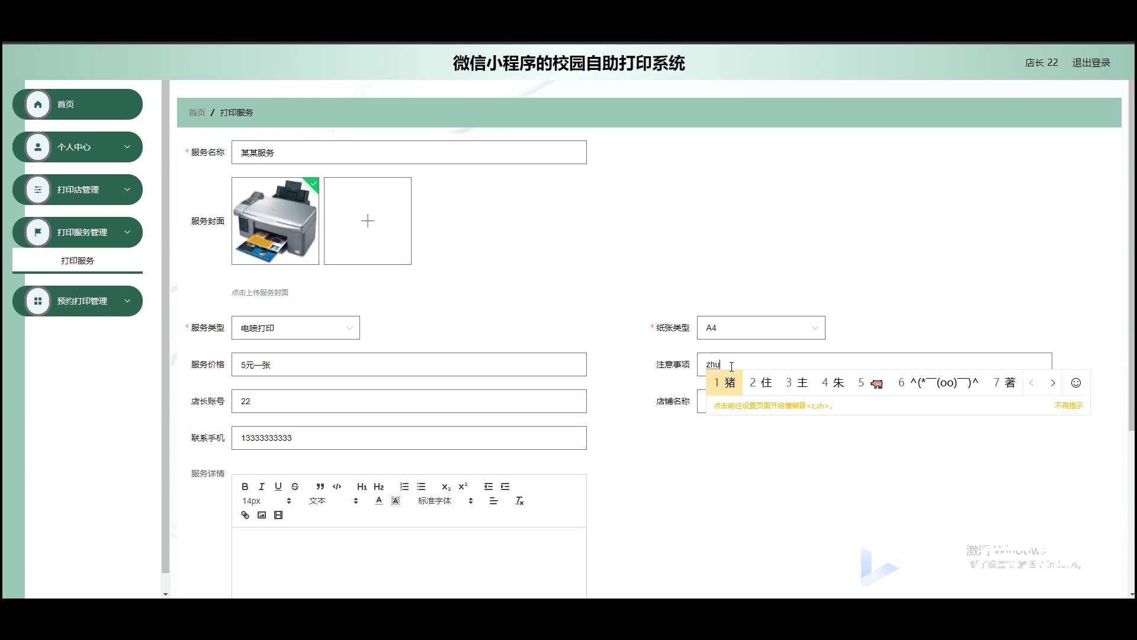Focus the 服务价格 input field

click(x=409, y=364)
